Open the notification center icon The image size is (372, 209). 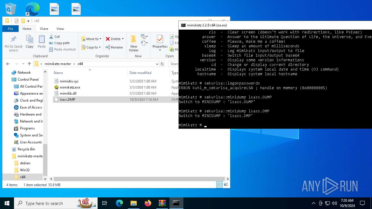(x=362, y=203)
